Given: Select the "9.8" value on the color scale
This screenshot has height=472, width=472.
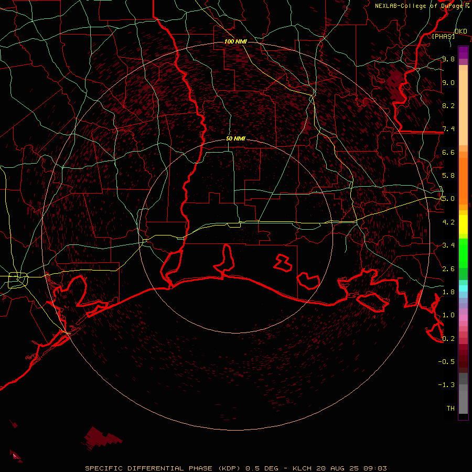Looking at the screenshot, I should [448, 59].
